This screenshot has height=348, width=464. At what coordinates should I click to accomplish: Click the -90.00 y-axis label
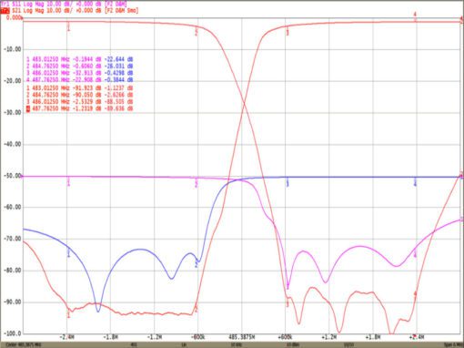(x=13, y=302)
